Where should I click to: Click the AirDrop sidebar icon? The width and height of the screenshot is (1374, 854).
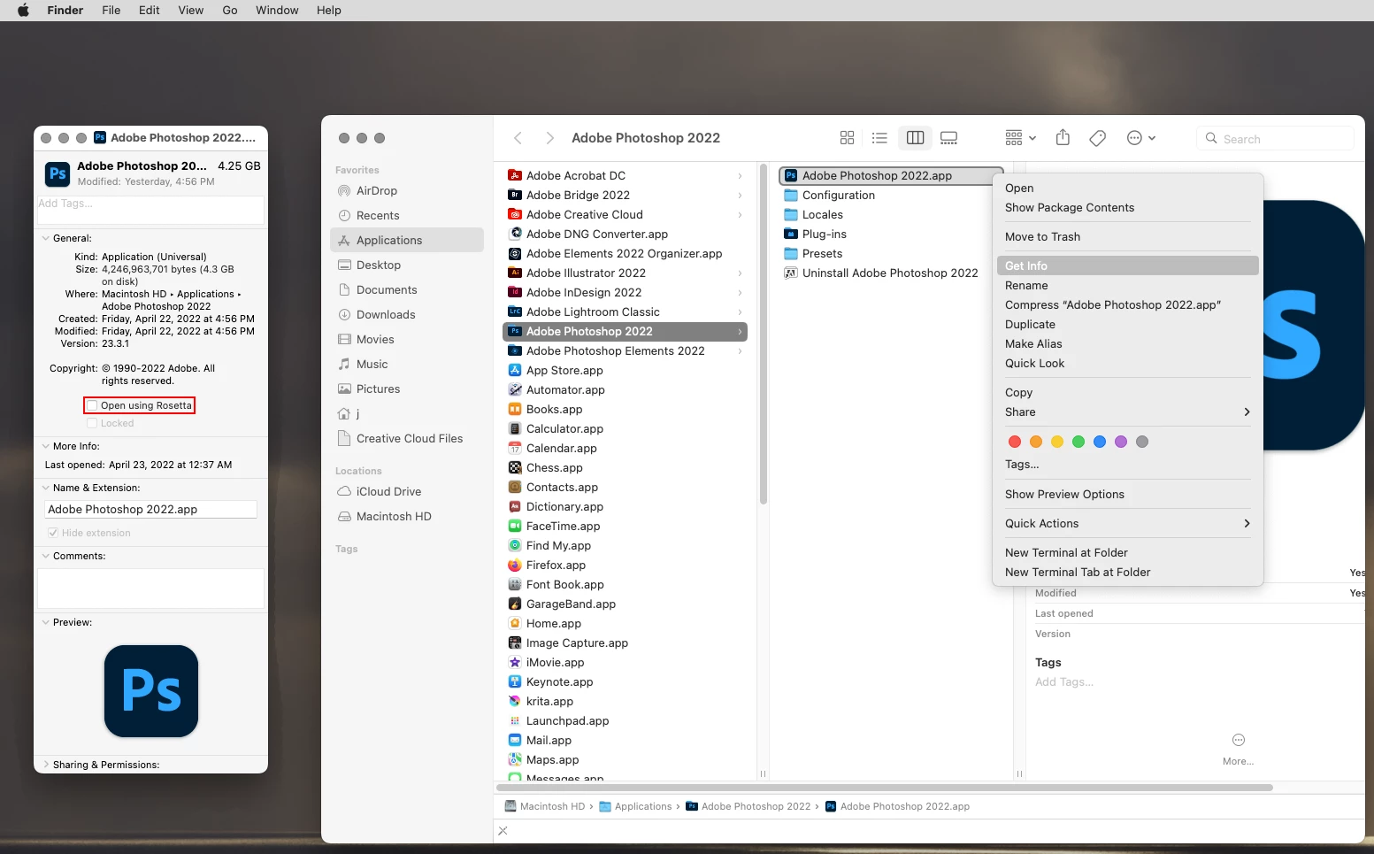344,190
